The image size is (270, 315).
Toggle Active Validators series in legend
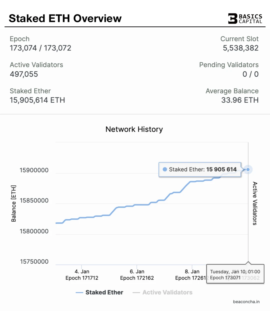[162, 292]
